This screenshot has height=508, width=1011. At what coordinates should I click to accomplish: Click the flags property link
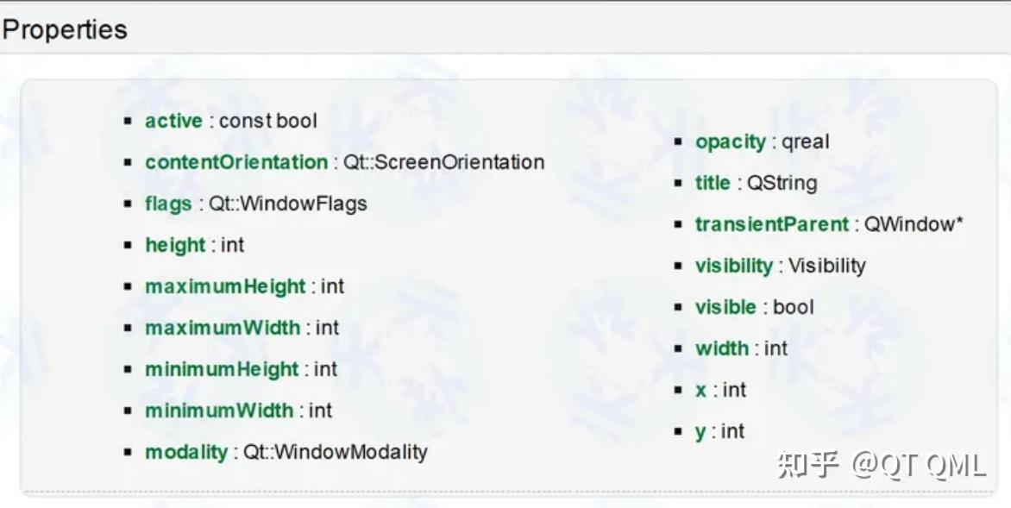(x=168, y=204)
